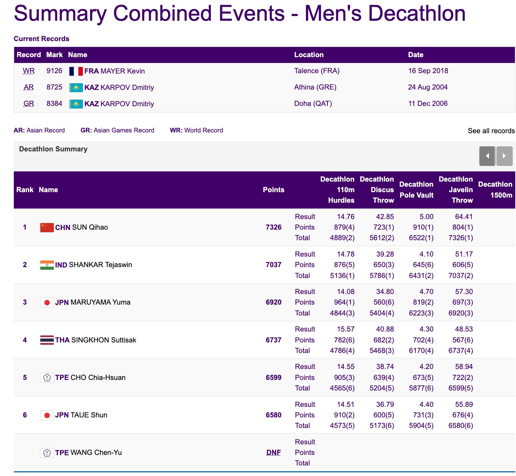The width and height of the screenshot is (516, 476).
Task: Click the Rank column header
Action: click(25, 190)
